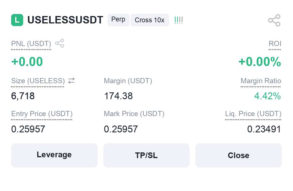
Task: Click the Entry Price (USDT) label
Action: point(42,114)
